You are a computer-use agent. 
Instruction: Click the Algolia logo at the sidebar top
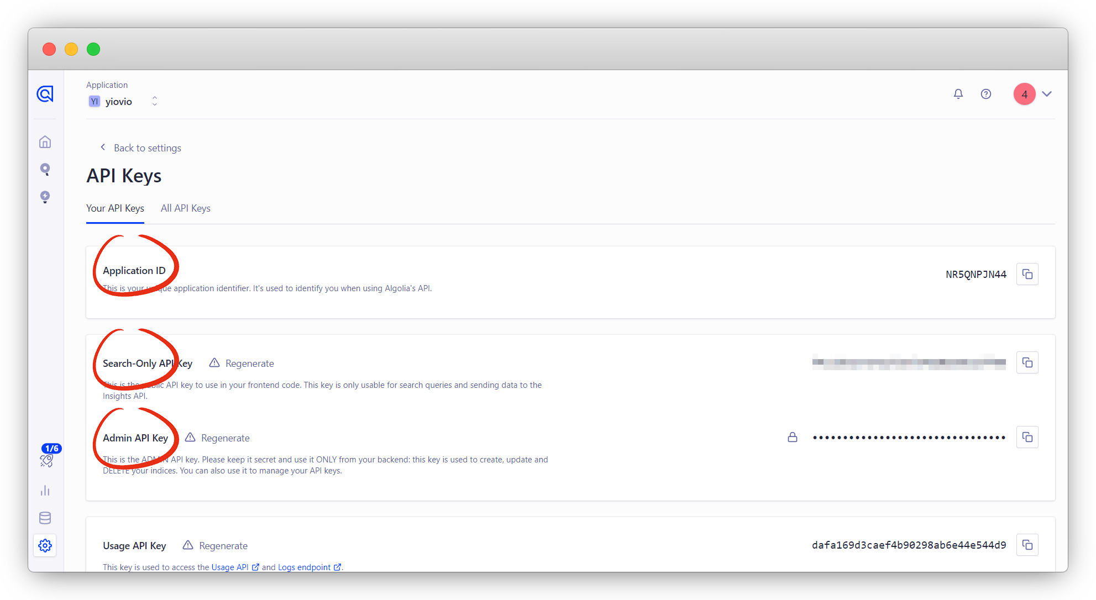click(45, 94)
